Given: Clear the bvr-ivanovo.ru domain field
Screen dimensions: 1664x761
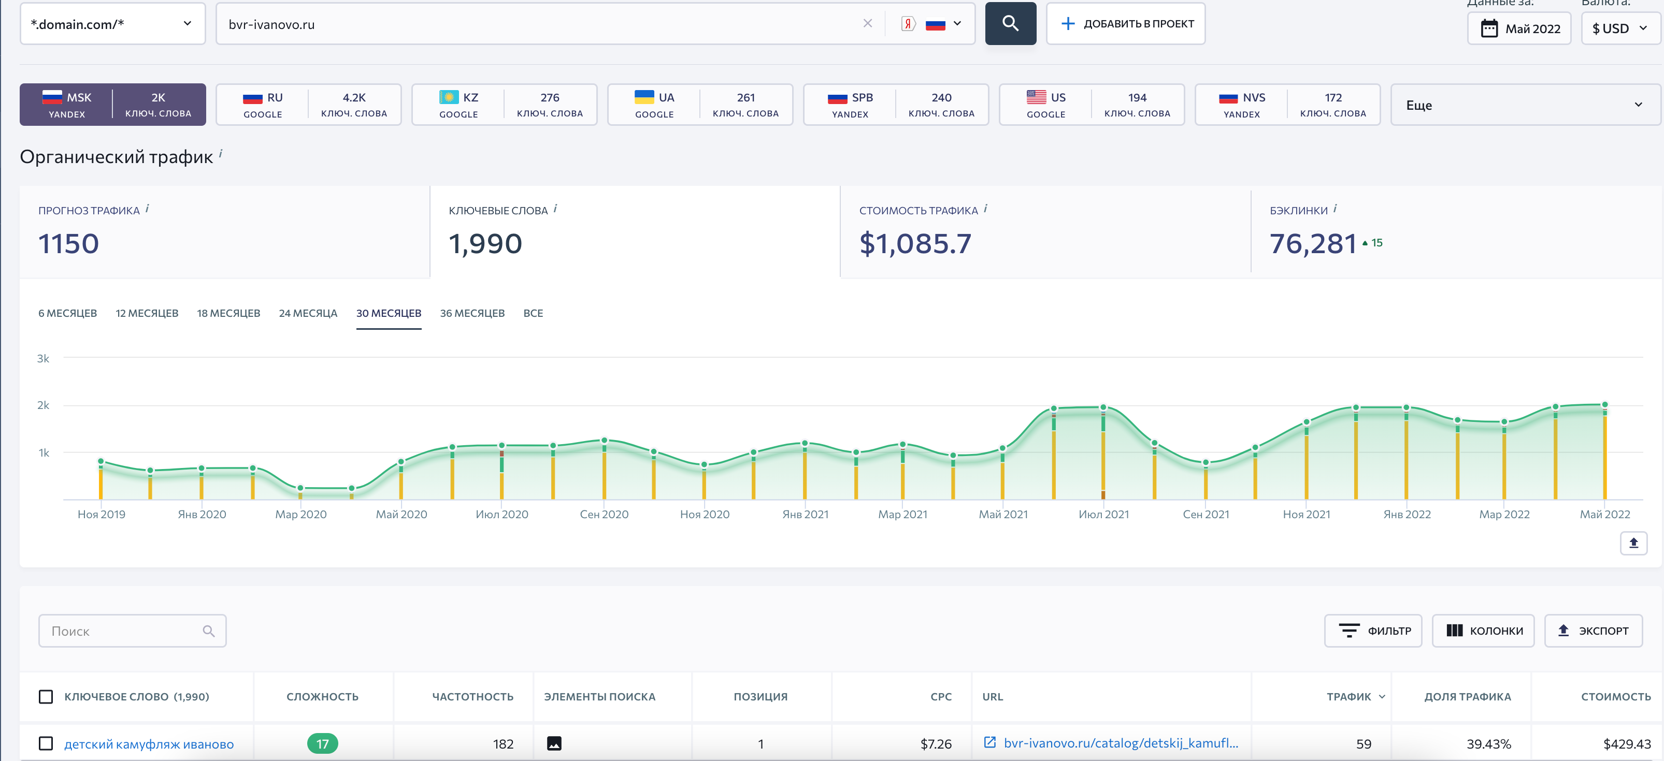Looking at the screenshot, I should (867, 24).
